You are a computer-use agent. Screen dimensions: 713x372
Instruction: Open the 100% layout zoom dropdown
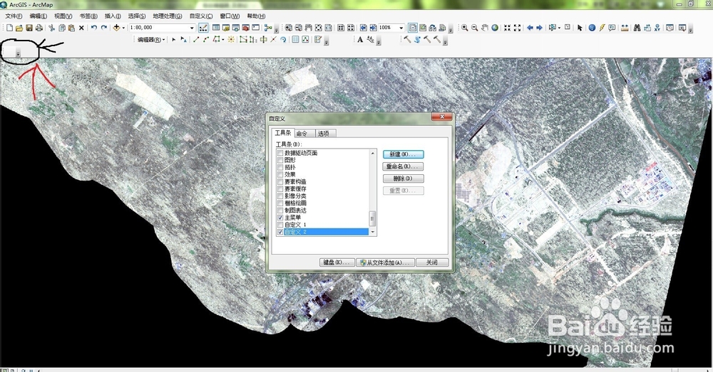(x=401, y=28)
